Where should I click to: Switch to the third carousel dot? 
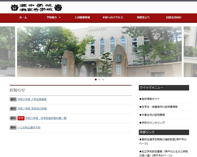coord(103,79)
